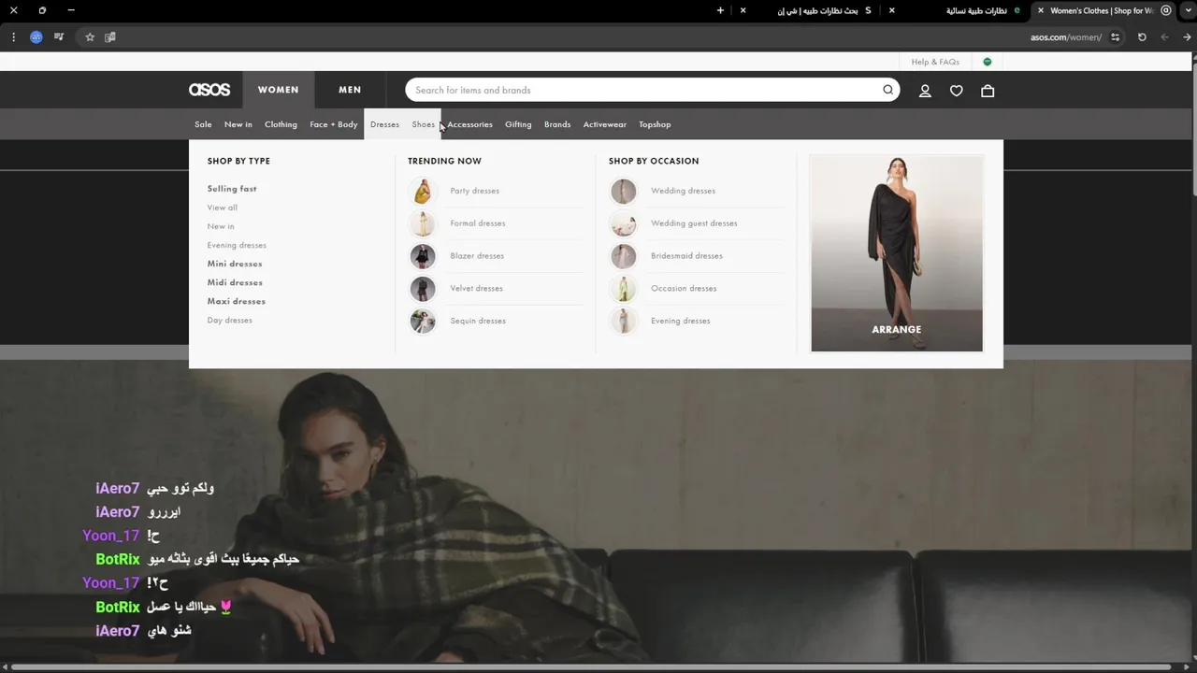The image size is (1197, 673).
Task: Click the media control playlist icon
Action: [x=59, y=37]
